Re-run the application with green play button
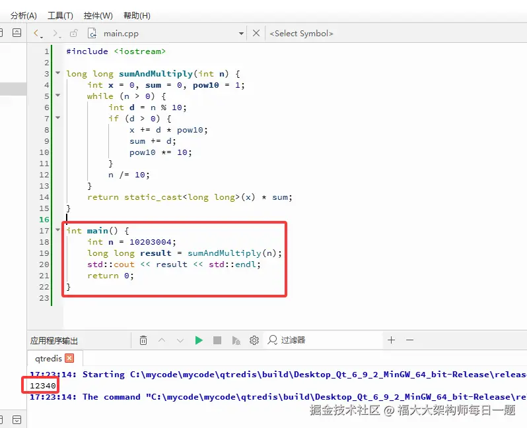This screenshot has width=527, height=428. 199,340
